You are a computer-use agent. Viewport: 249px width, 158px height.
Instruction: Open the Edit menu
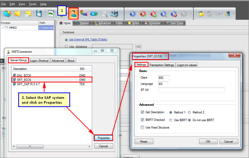(12, 4)
